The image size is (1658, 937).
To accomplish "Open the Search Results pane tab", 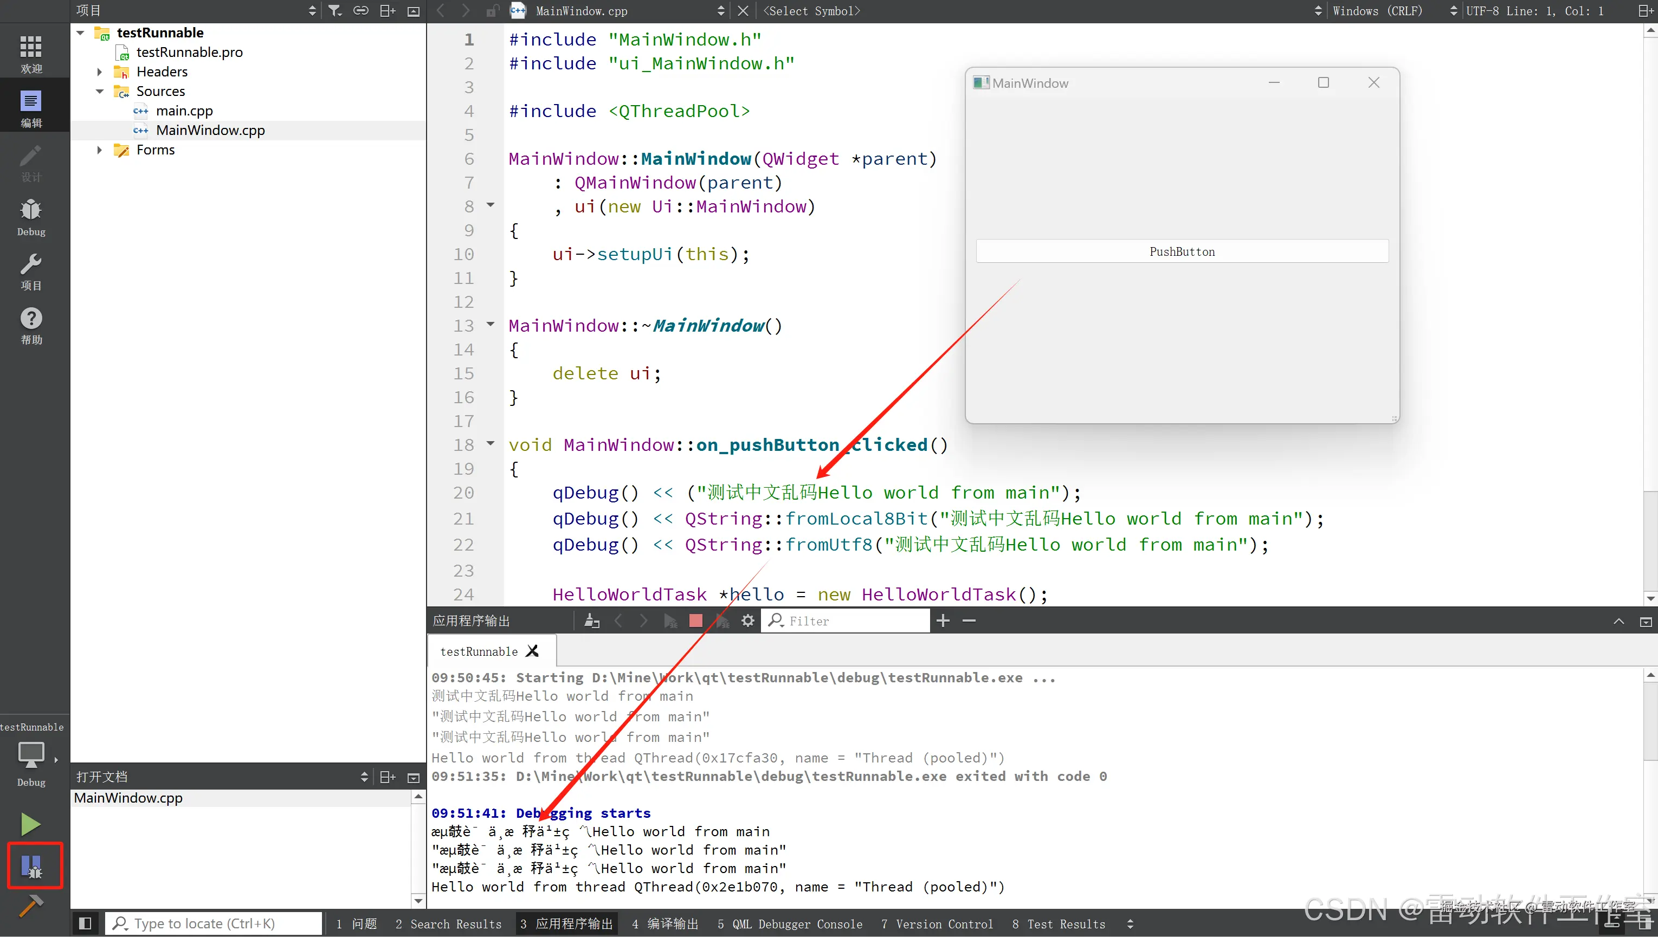I will (449, 923).
